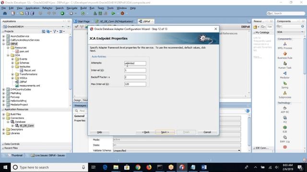Viewport: 307px width, 172px height.
Task: Click the green Run toolbar icon
Action: (113, 13)
